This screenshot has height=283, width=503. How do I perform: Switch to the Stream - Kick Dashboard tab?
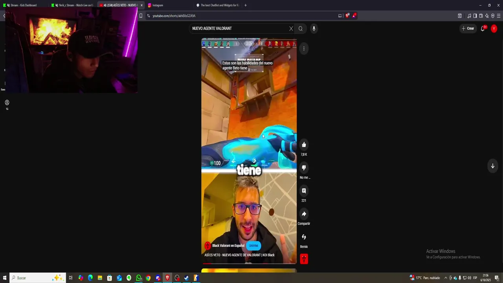pyautogui.click(x=24, y=5)
